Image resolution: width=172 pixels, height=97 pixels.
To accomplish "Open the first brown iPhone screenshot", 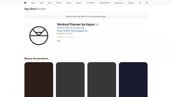I will (x=39, y=80).
